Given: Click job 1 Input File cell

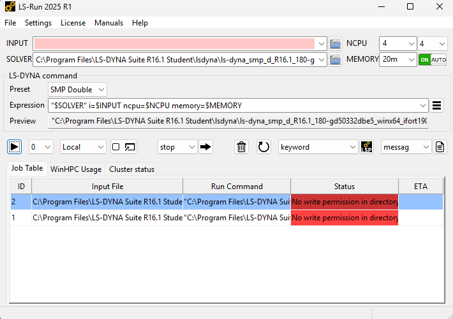Looking at the screenshot, I should point(107,218).
